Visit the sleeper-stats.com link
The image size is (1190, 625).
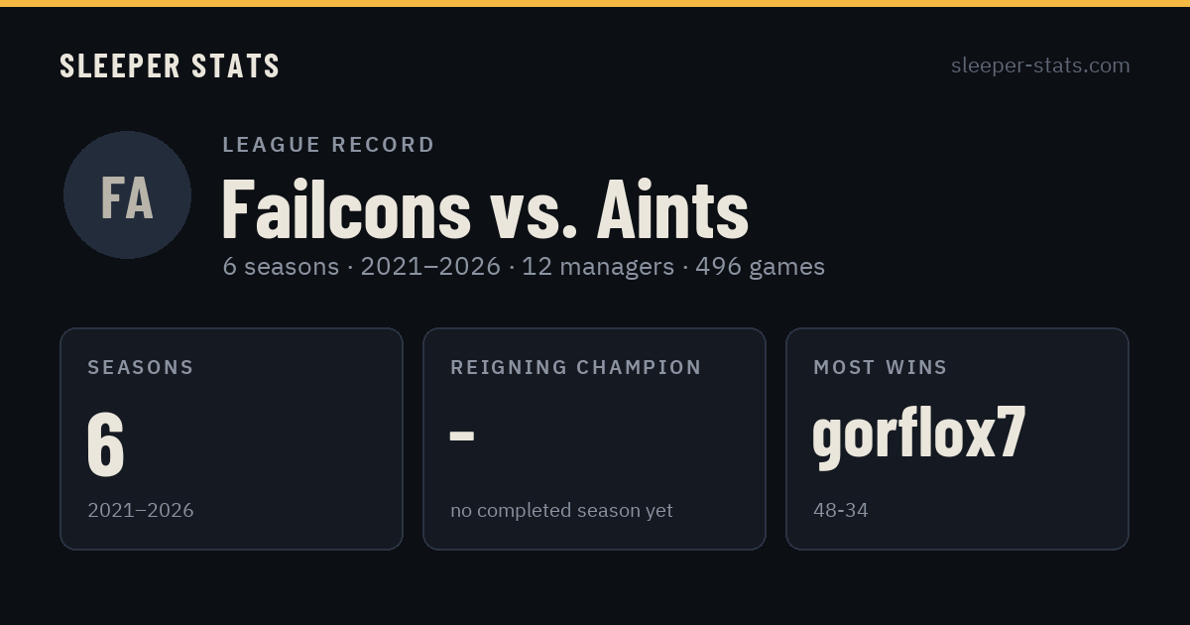(x=1040, y=65)
